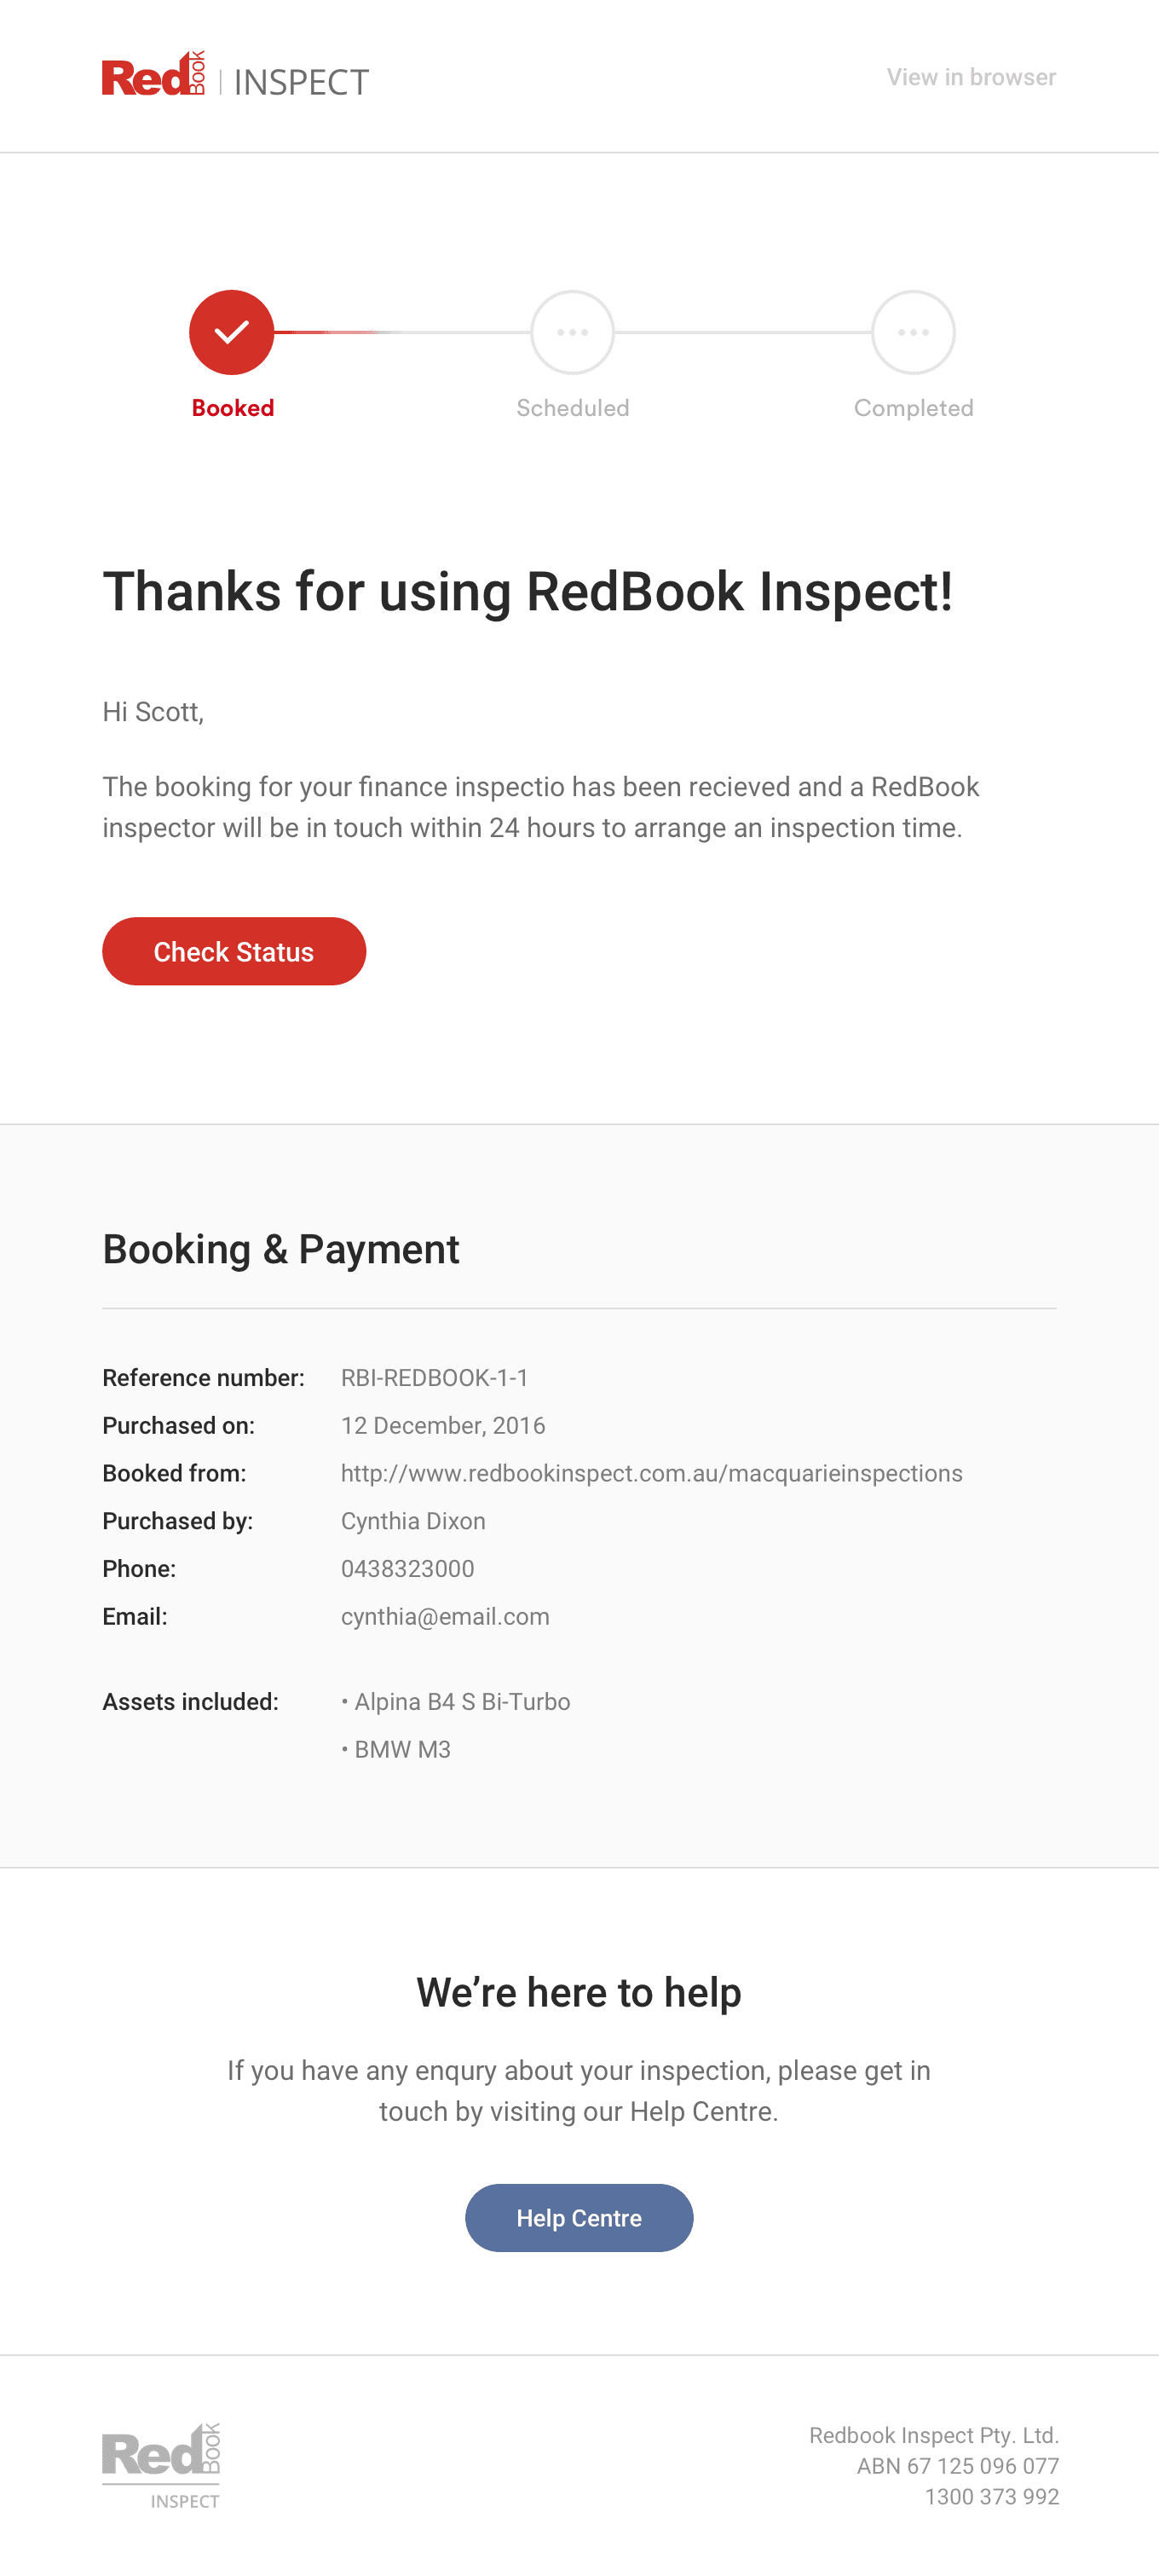Click the reference number RBI-REDBOOK-1-1
Screen dimensions: 1159x2576
click(434, 1377)
